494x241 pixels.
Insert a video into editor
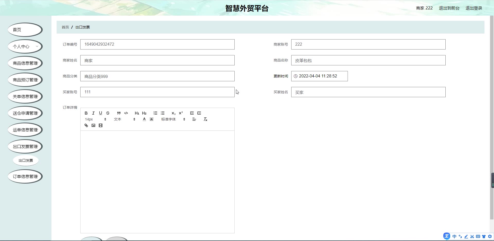point(101,125)
